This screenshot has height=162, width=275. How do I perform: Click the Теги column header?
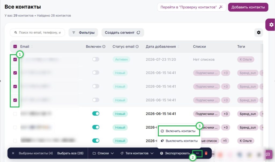(x=241, y=46)
